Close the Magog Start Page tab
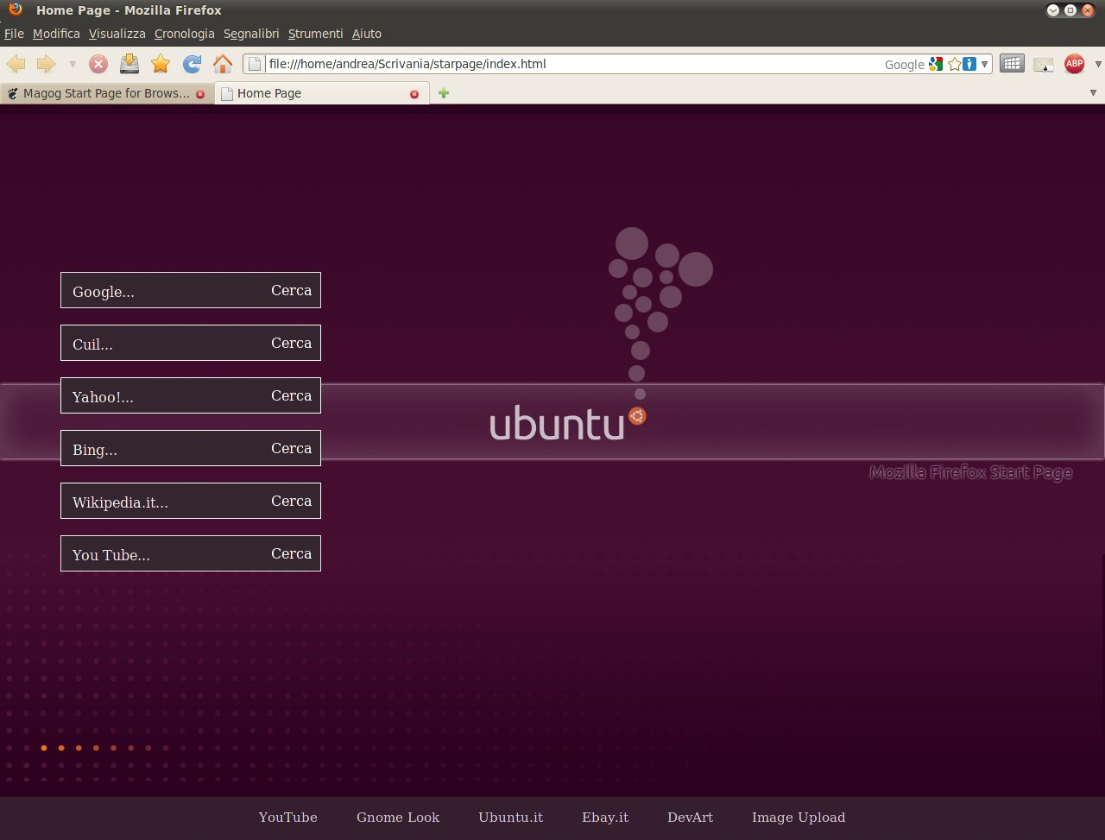Image resolution: width=1105 pixels, height=840 pixels. click(x=200, y=93)
